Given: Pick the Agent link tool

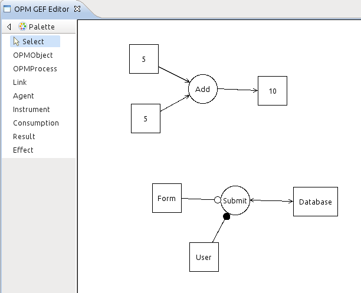Looking at the screenshot, I should (x=23, y=96).
